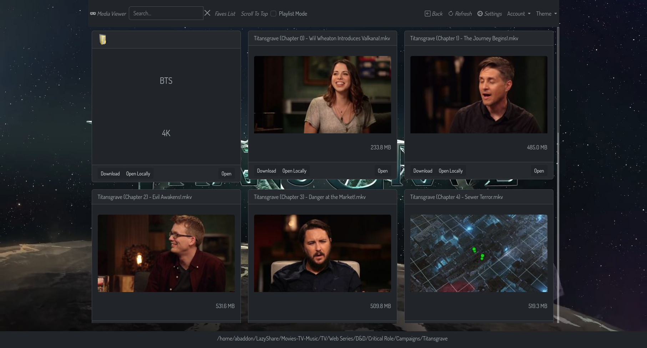The image size is (647, 348).
Task: Click the current path in footer
Action: click(x=332, y=338)
